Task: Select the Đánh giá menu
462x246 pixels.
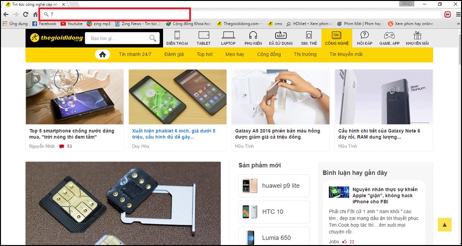Action: [174, 54]
